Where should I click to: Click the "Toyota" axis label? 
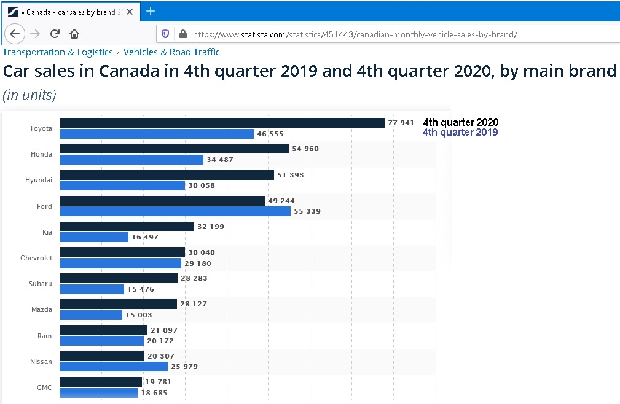[x=41, y=128]
